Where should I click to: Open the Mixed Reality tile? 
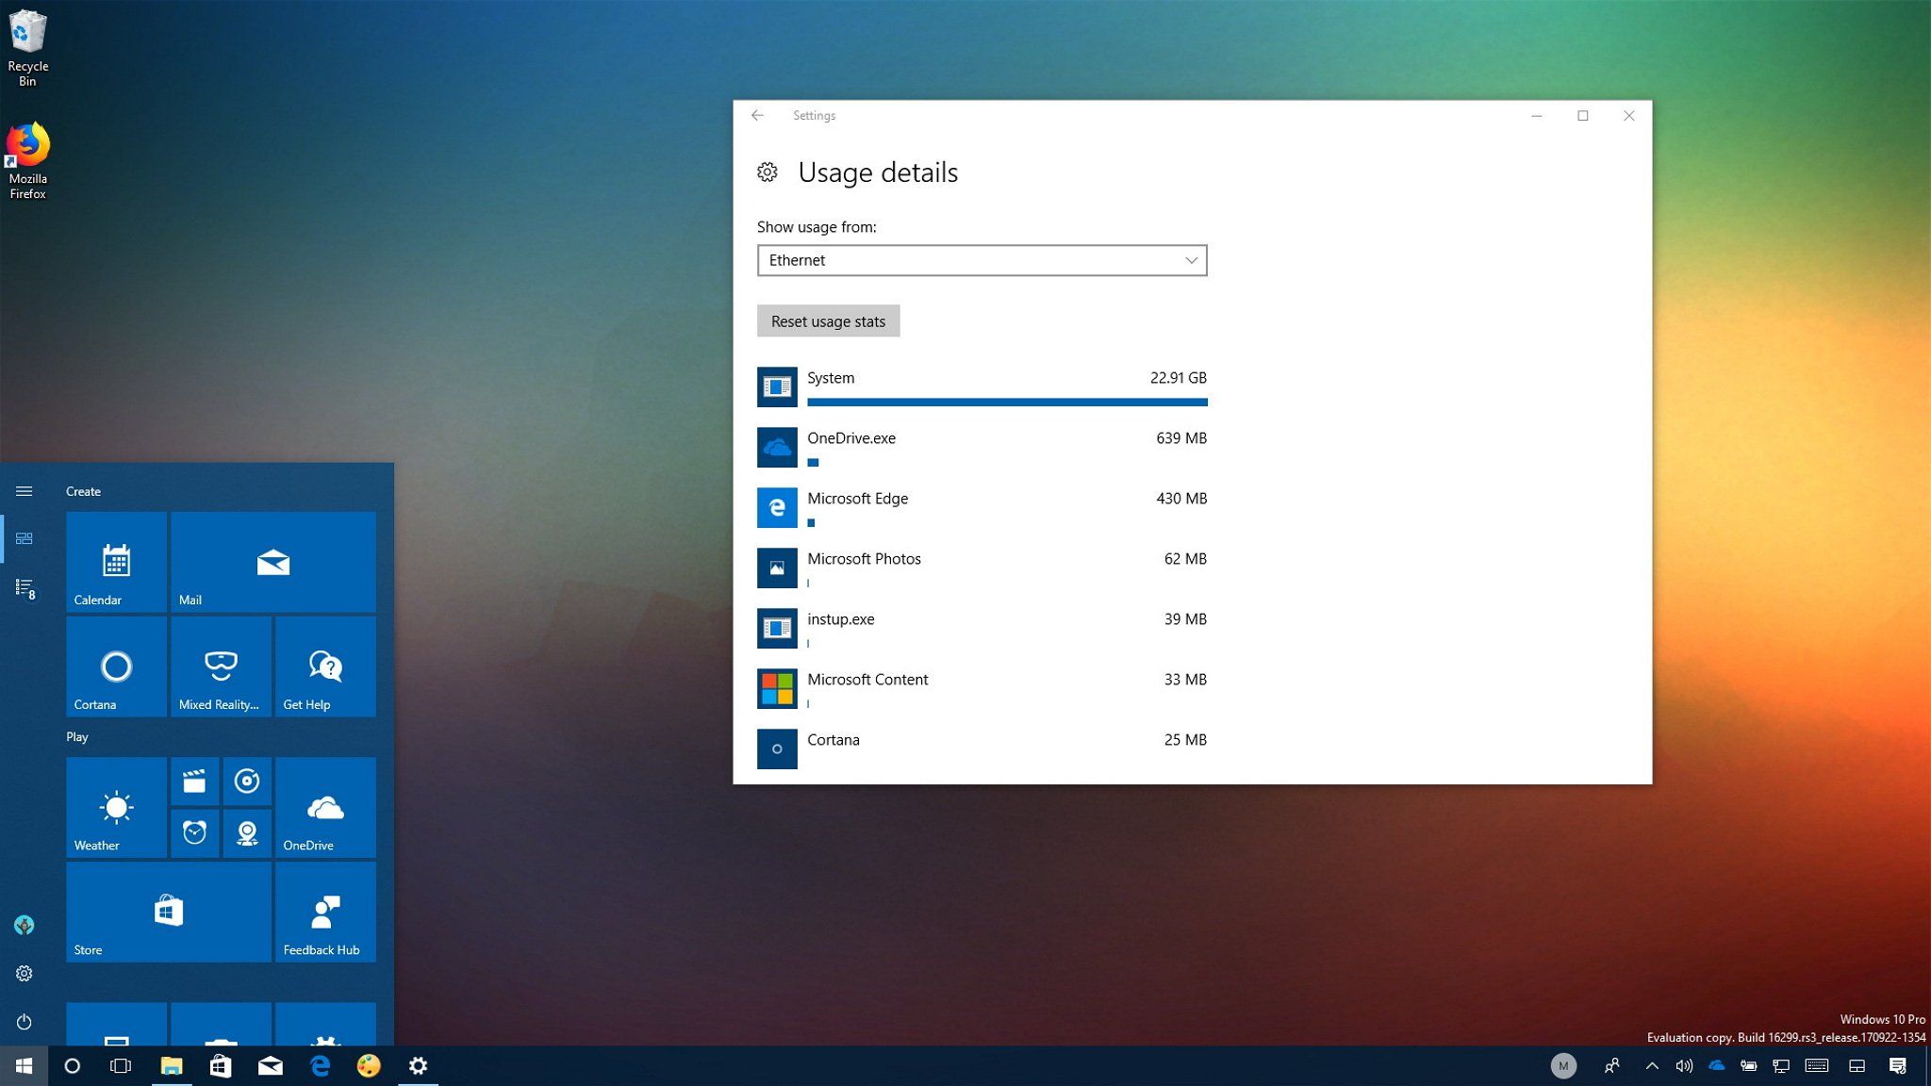coord(221,666)
